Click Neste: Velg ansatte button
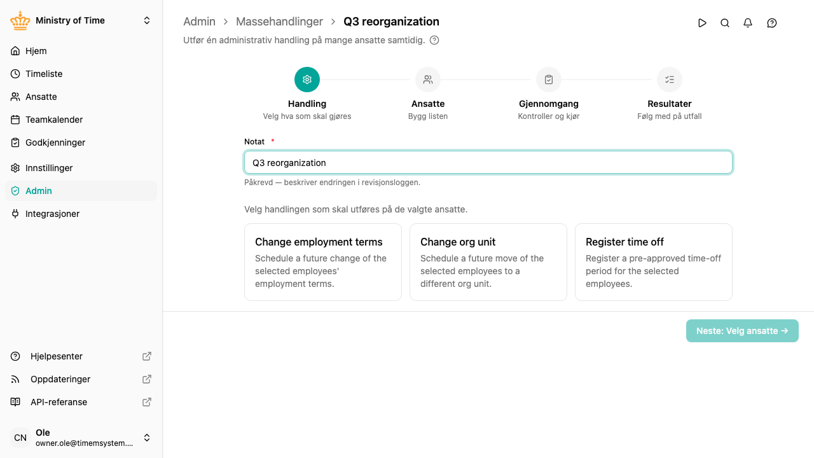Viewport: 814px width, 458px height. [x=742, y=331]
